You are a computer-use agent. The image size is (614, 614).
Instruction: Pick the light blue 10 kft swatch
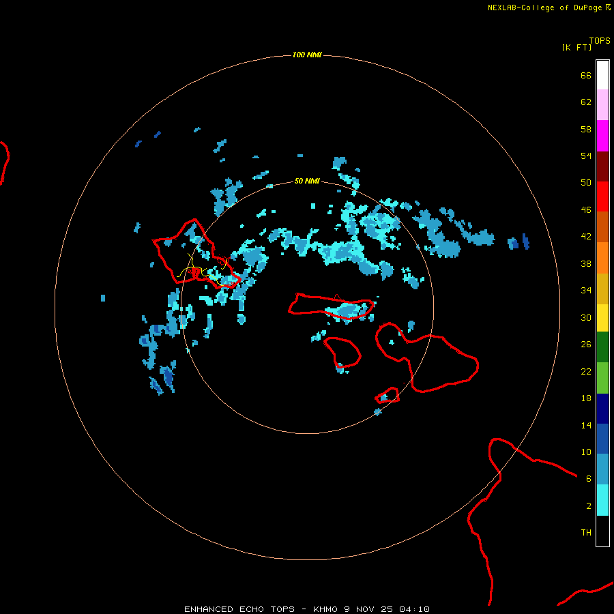tap(602, 469)
